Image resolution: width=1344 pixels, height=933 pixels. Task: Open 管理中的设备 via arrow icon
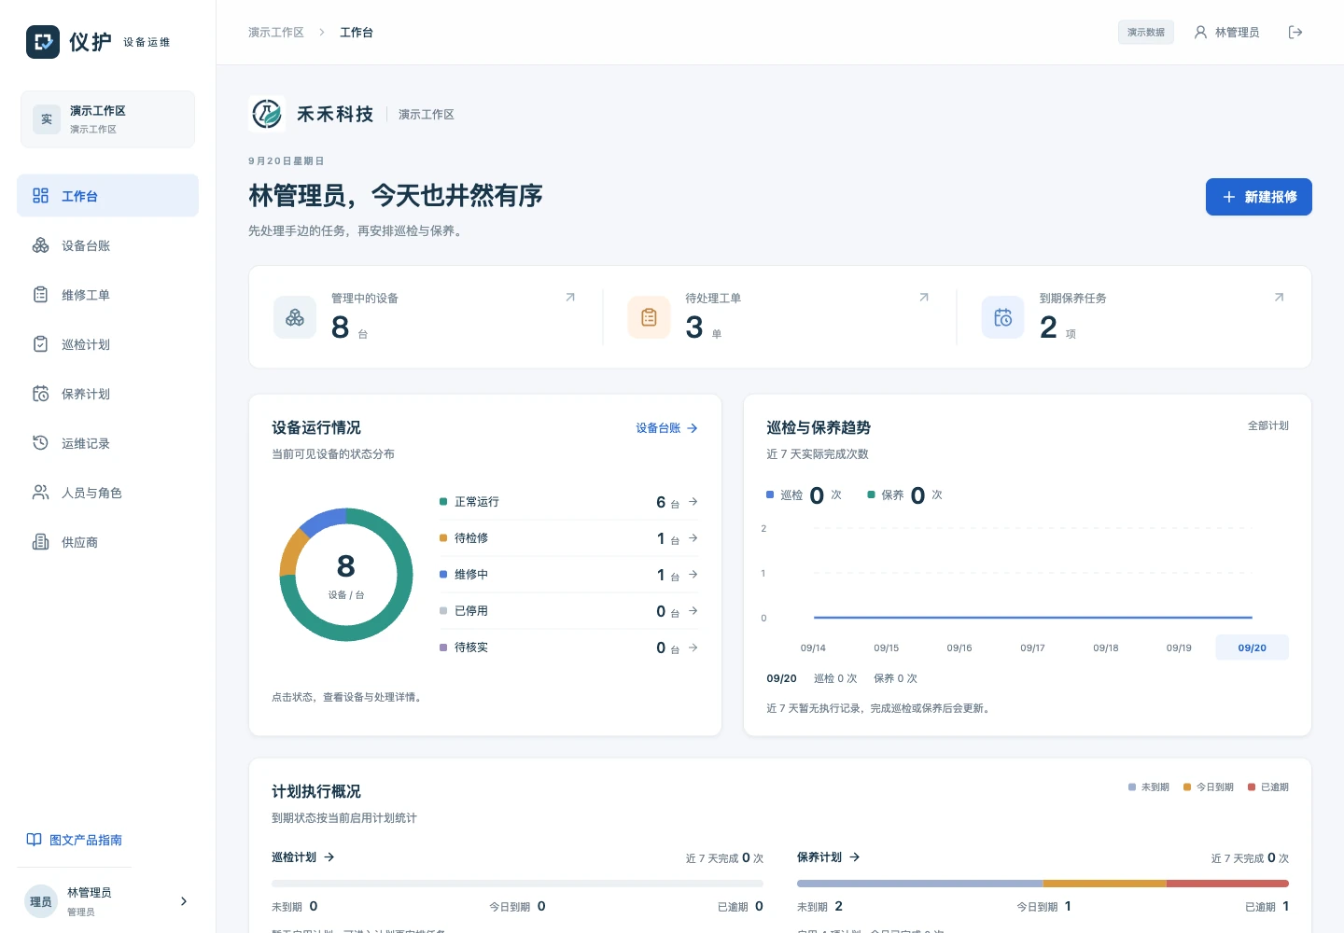coord(570,298)
